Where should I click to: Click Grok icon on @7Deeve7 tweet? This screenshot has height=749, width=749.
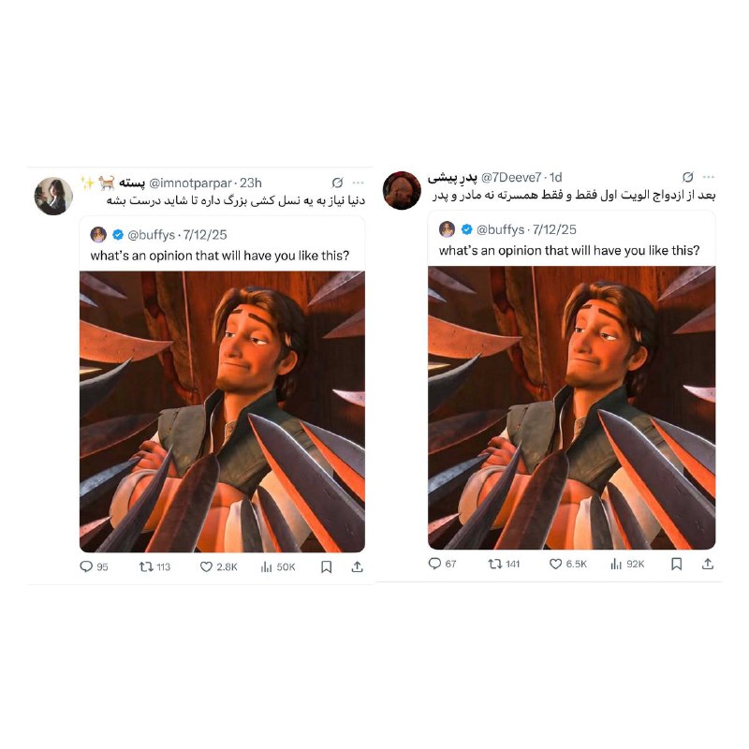[x=688, y=177]
